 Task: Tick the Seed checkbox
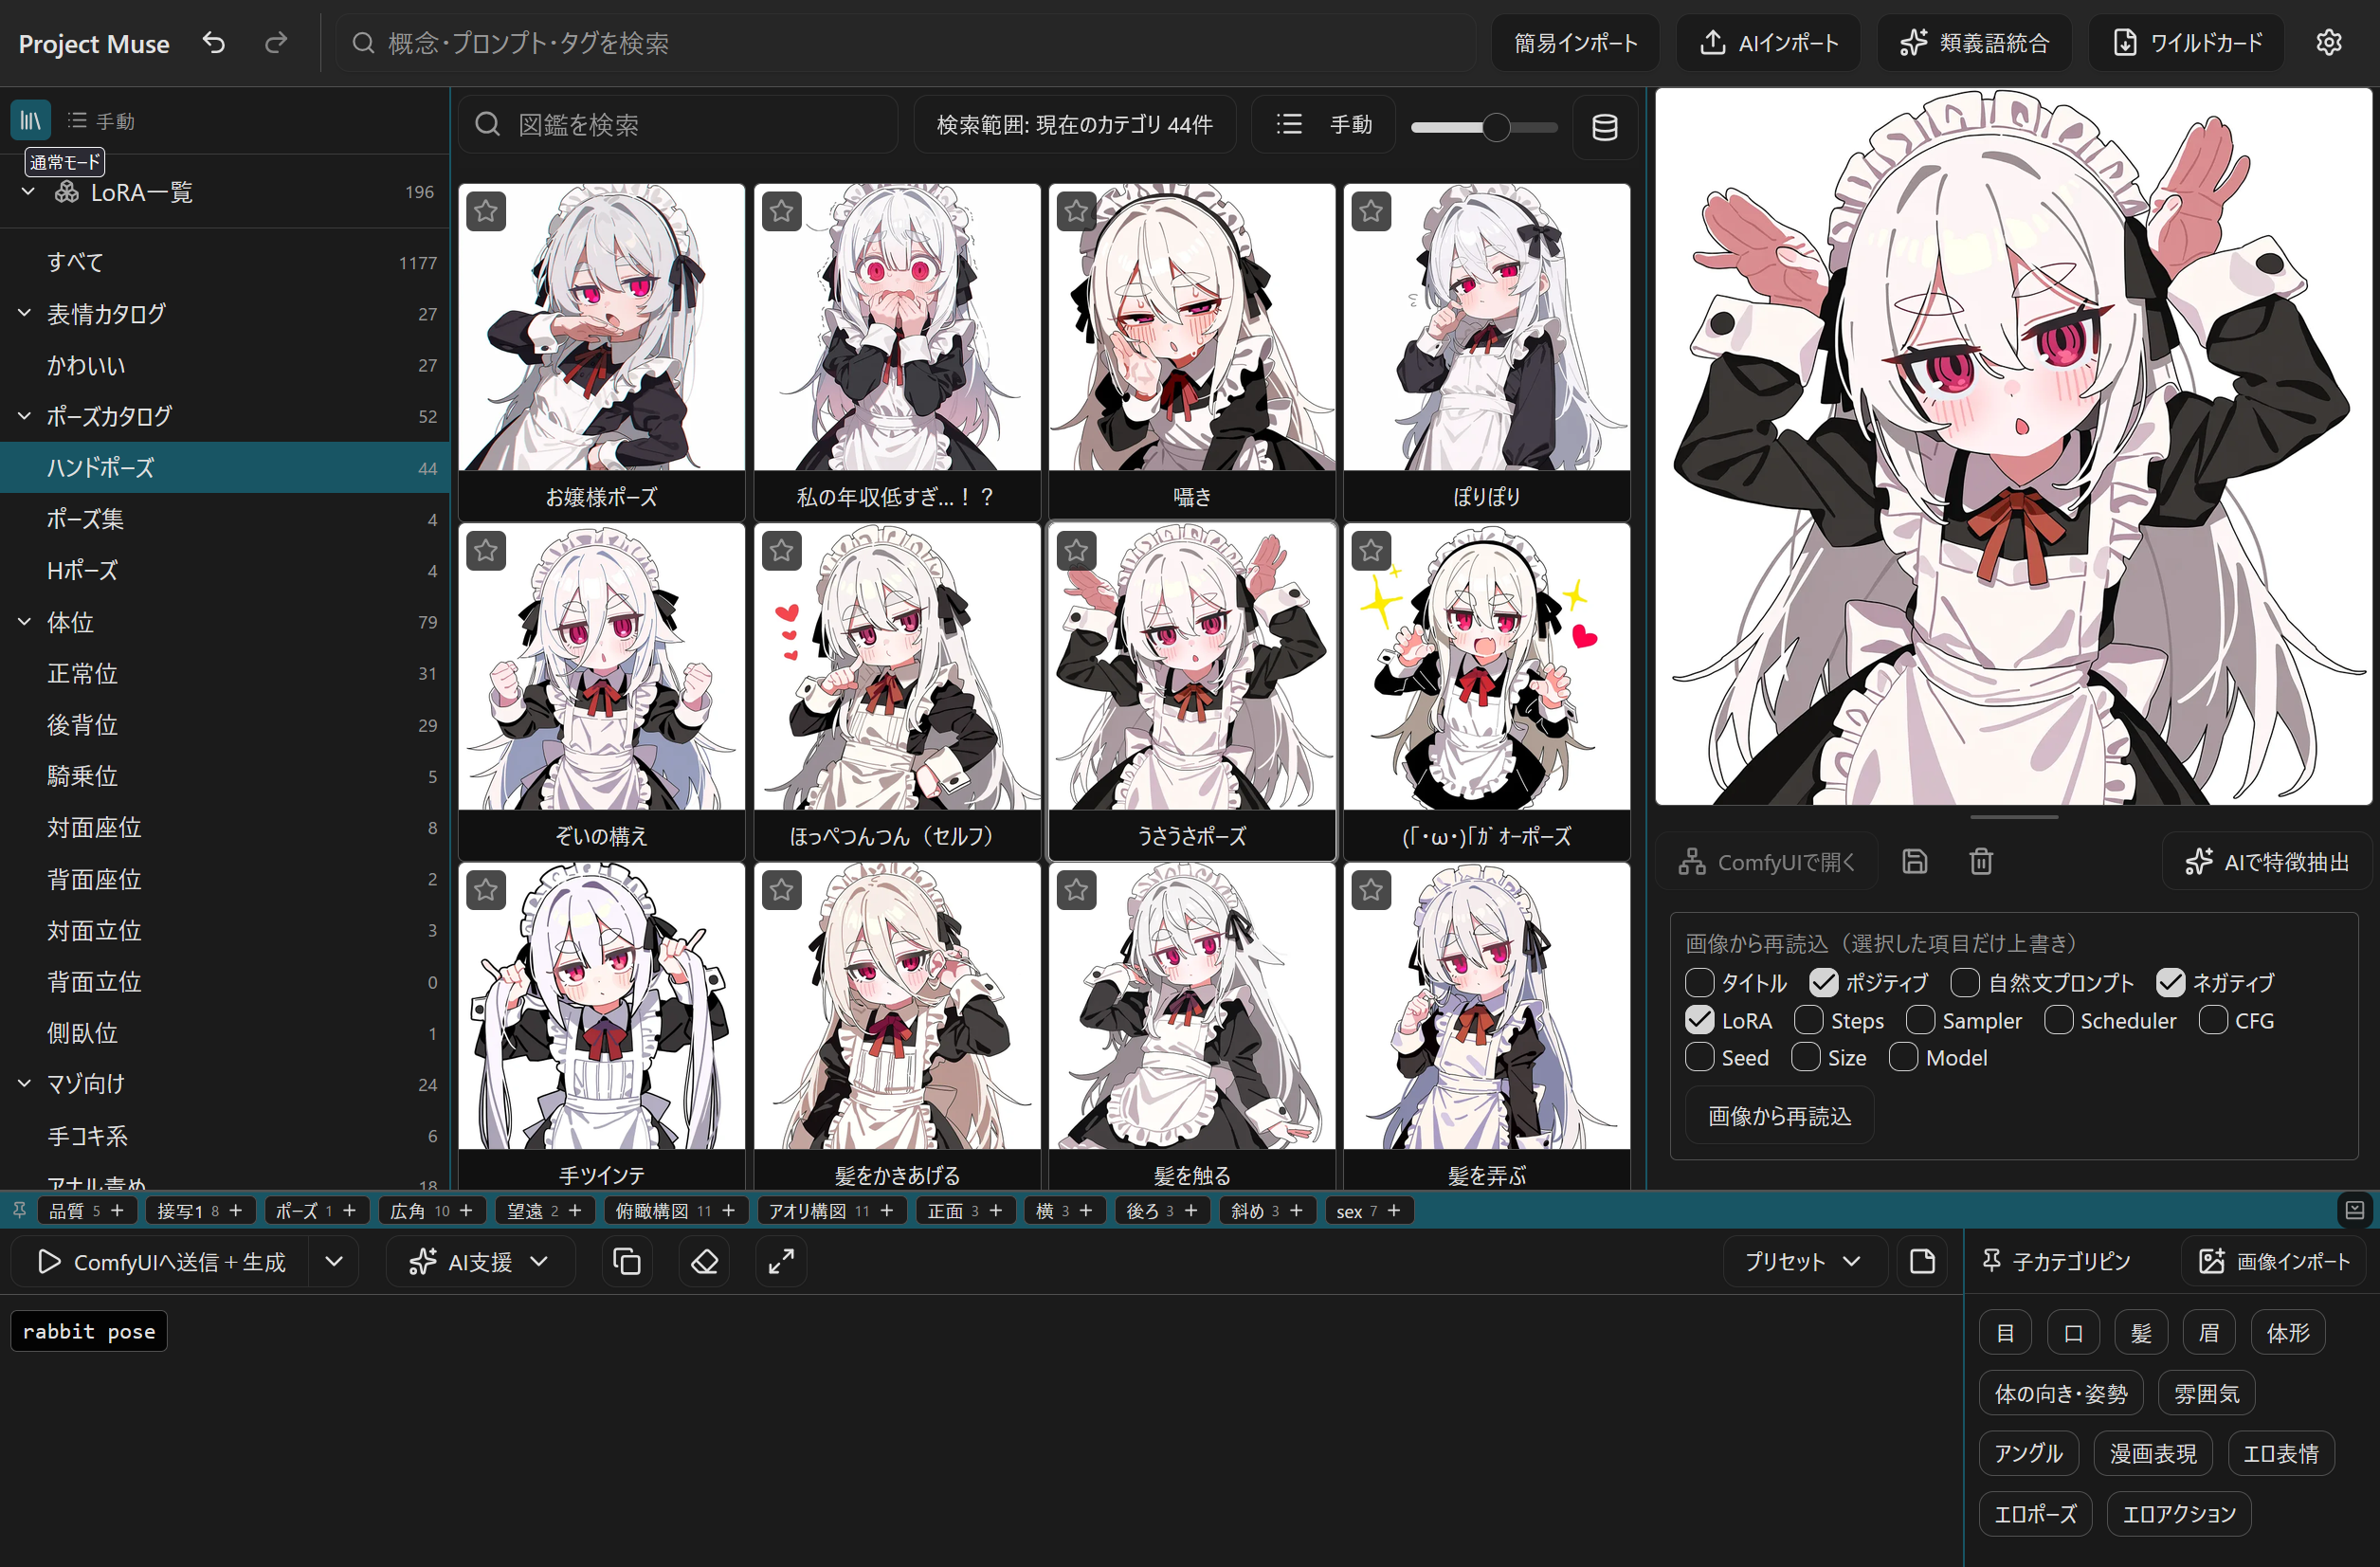click(x=1699, y=1058)
